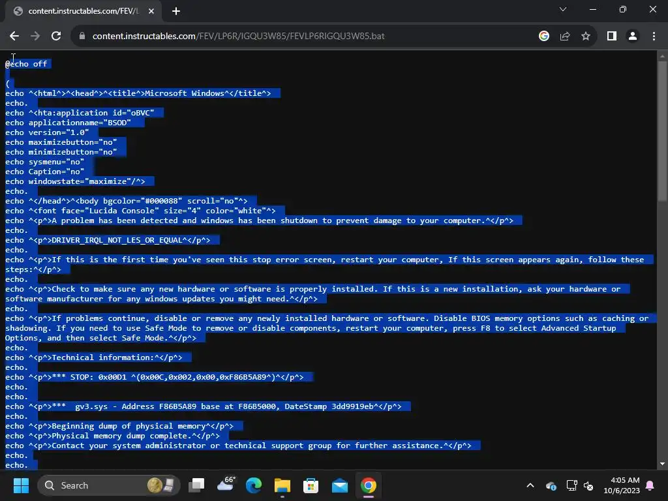
Task: Click the scrollbar up arrow
Action: pos(662,56)
